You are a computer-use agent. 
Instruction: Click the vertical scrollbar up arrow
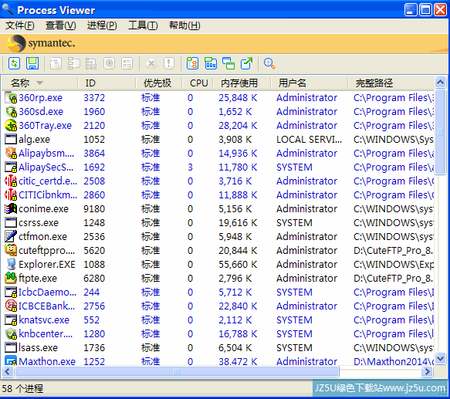coord(440,83)
